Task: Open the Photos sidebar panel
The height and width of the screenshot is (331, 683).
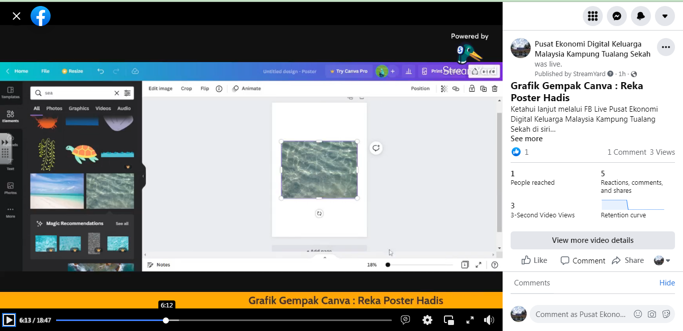Action: [x=10, y=188]
